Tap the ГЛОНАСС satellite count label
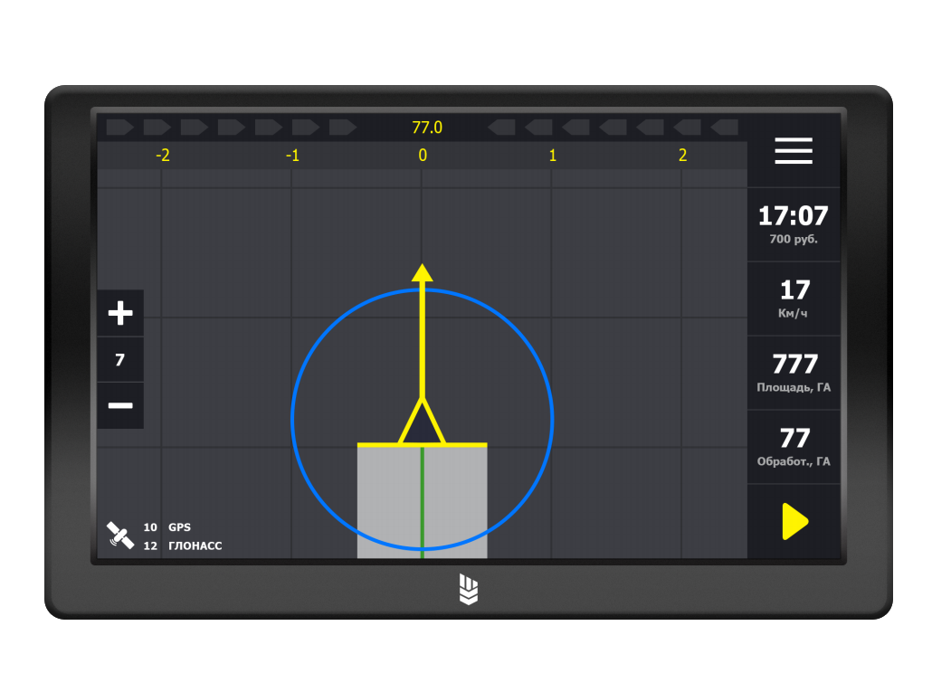This screenshot has width=932, height=692. [x=183, y=545]
